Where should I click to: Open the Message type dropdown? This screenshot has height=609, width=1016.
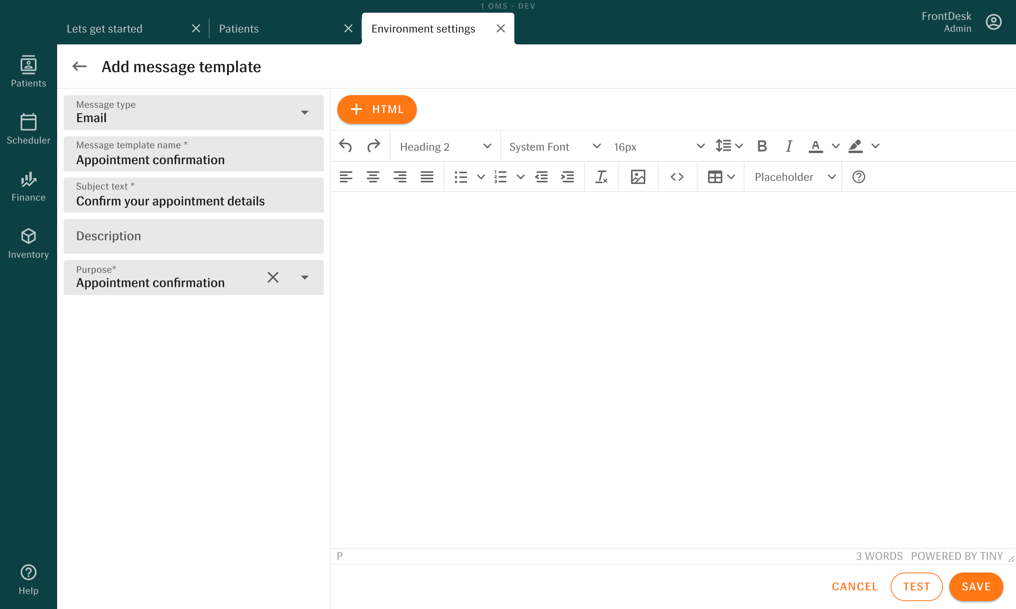[x=305, y=113]
